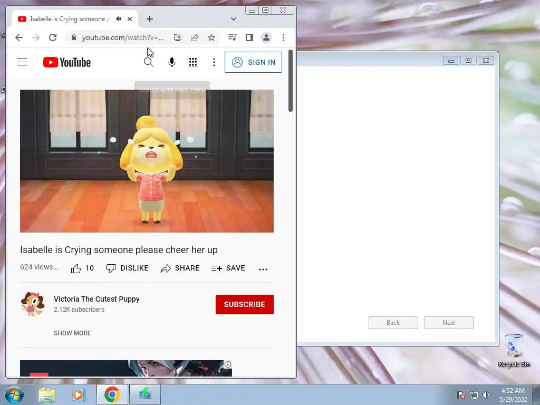Click the Isabelle video player
Viewport: 540px width, 405px height.
pos(147,161)
